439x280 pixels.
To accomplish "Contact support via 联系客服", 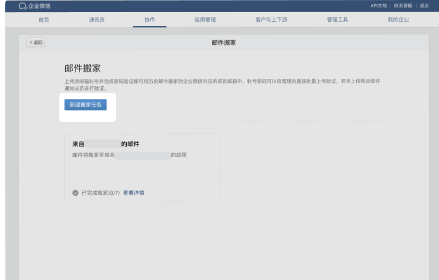I will click(403, 5).
